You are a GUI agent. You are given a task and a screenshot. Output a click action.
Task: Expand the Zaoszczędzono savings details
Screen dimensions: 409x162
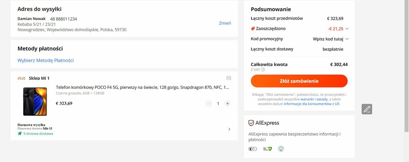(347, 29)
